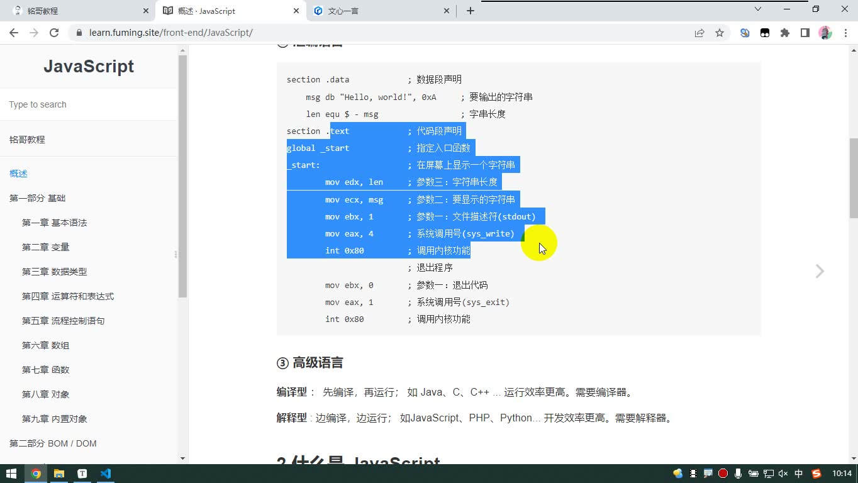Unmute sound via the muted speaker icon
The width and height of the screenshot is (858, 483).
[783, 474]
